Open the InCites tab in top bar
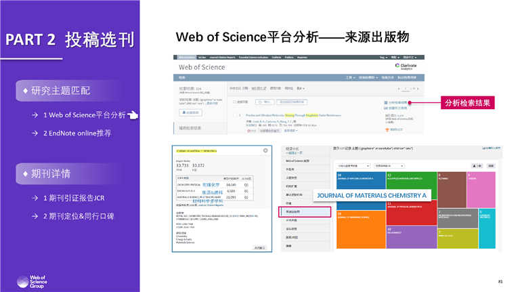This screenshot has height=292, width=520. (x=202, y=58)
